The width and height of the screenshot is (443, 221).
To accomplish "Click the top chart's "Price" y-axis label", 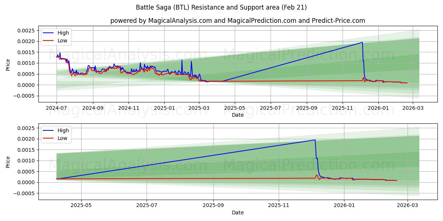I will 8,64.
